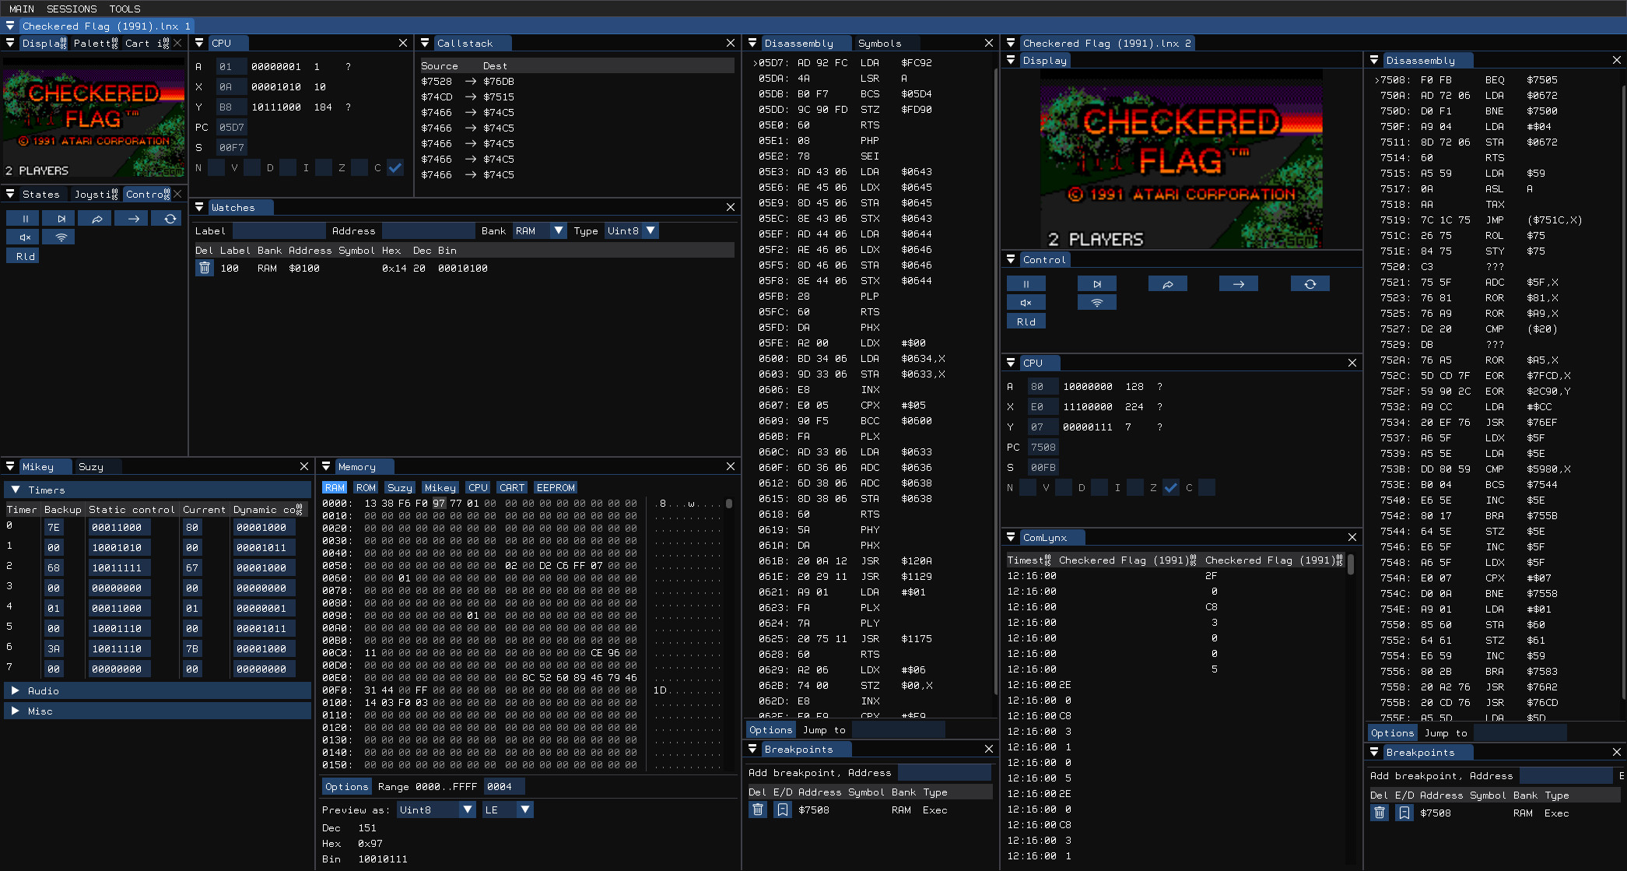The image size is (1627, 871).
Task: Click step-over curved arrow in session 1 controls
Action: tap(96, 219)
